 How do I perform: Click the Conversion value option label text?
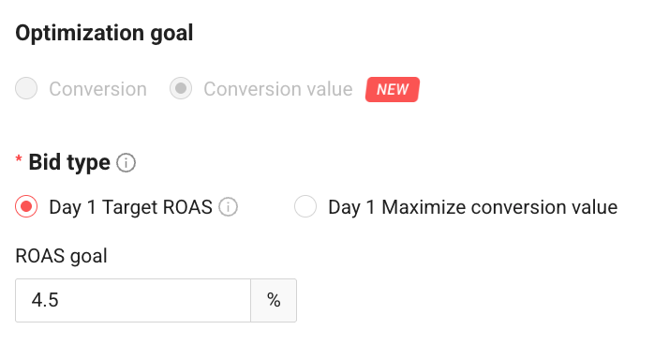pyautogui.click(x=278, y=89)
